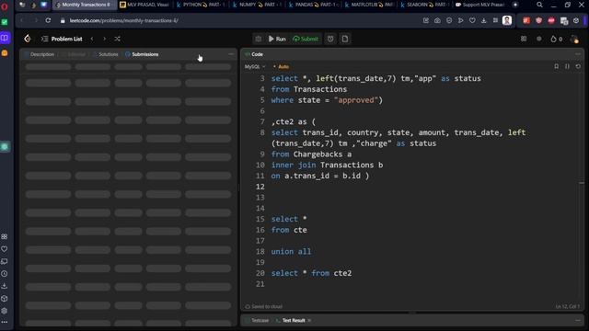This screenshot has width=589, height=331.
Task: Select the Submissions tab
Action: pyautogui.click(x=142, y=54)
